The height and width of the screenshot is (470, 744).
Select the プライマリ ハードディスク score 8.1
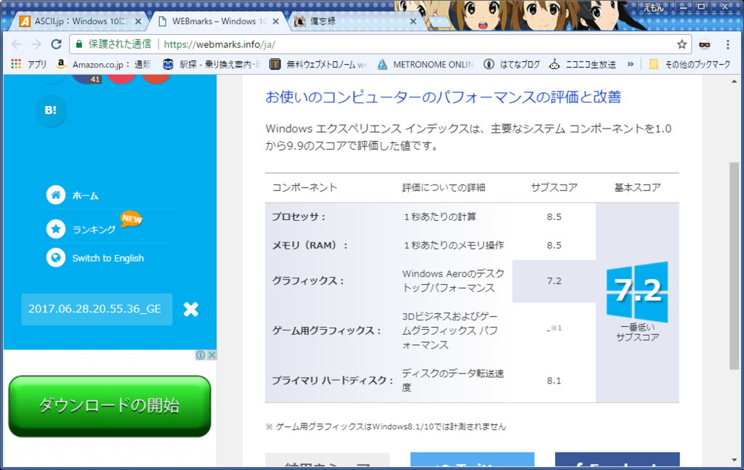point(554,381)
